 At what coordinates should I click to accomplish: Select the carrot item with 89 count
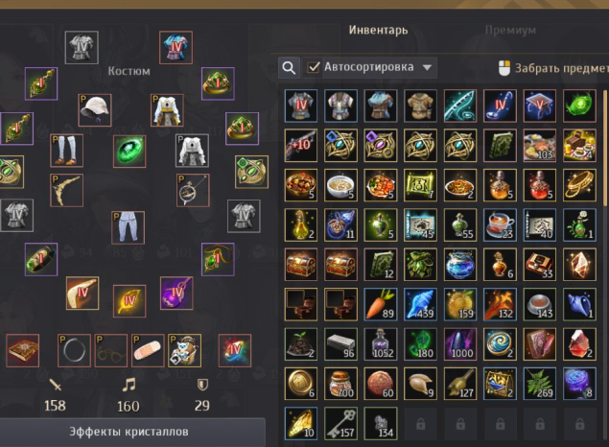[x=381, y=304]
